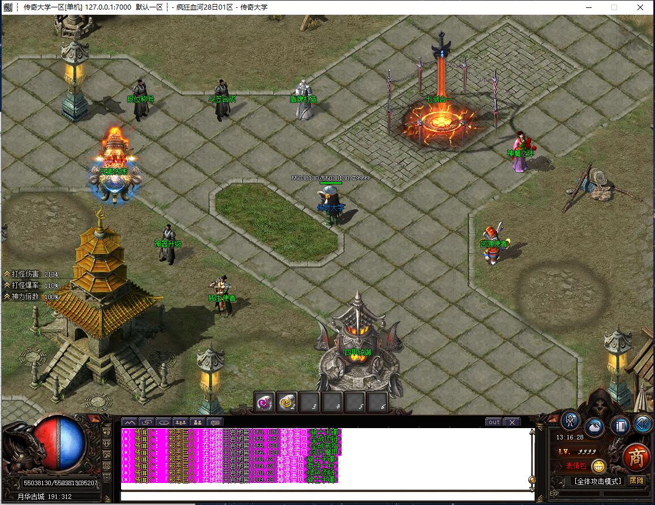Screen dimensions: 655x505
Task: Open the inventory bag icon
Action: point(594,426)
